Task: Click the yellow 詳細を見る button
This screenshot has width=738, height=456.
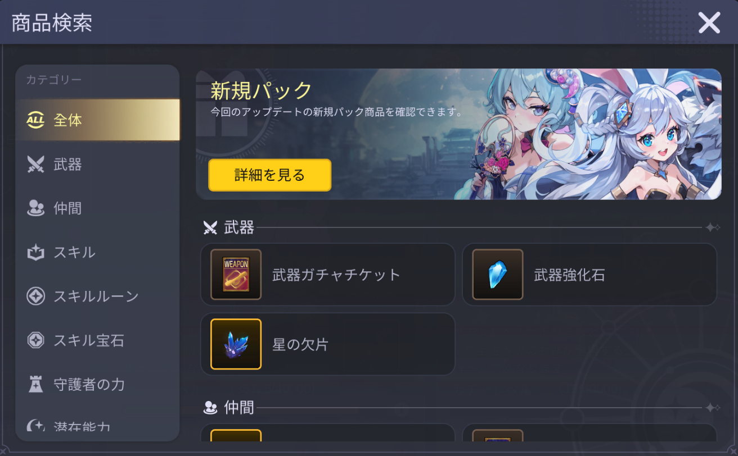Action: 270,175
